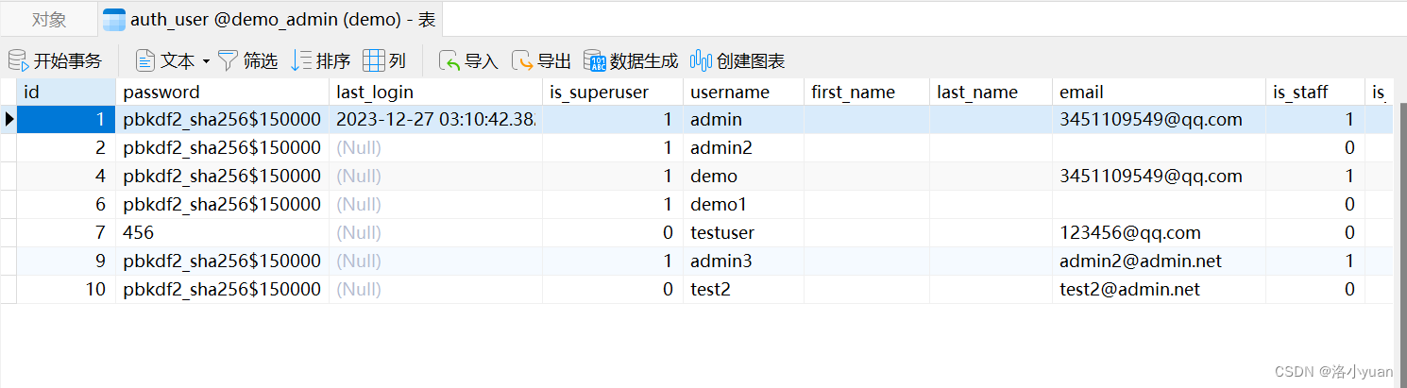The width and height of the screenshot is (1407, 388).
Task: Click the 开始事务 label
Action: pyautogui.click(x=68, y=61)
